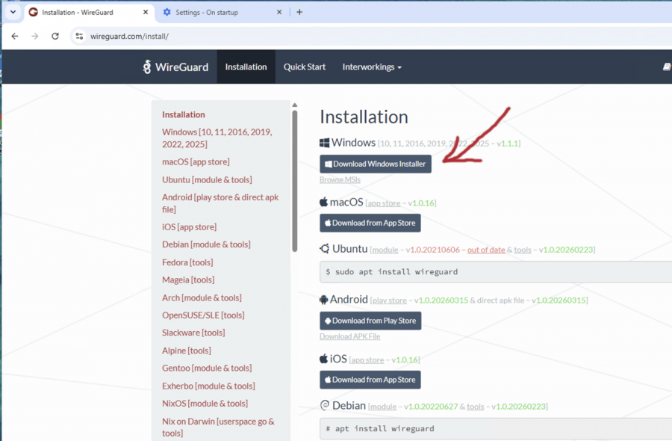Close the Installation - WireGuard tab
Image resolution: width=672 pixels, height=441 pixels.
(x=146, y=12)
